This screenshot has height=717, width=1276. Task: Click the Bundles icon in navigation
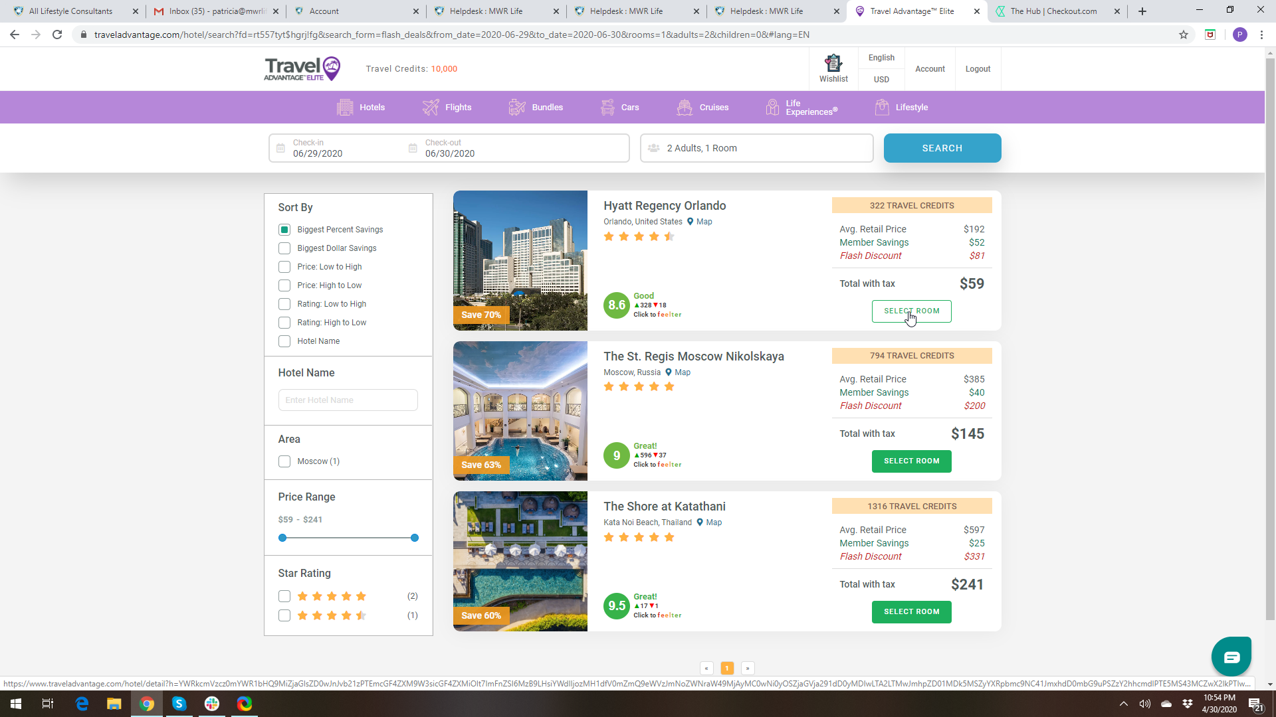517,108
